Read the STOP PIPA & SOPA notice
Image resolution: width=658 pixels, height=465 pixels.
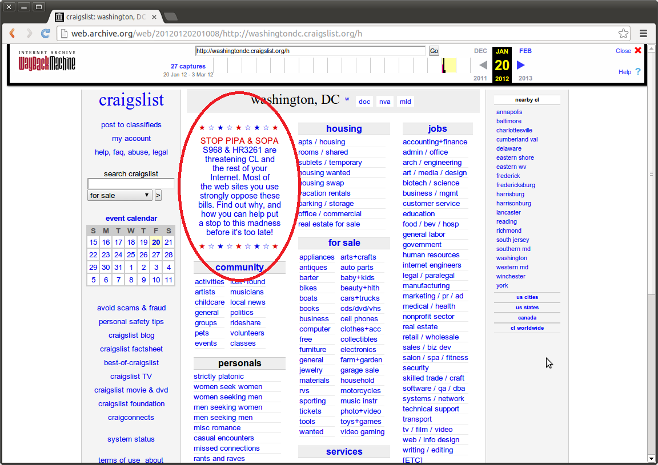point(239,186)
